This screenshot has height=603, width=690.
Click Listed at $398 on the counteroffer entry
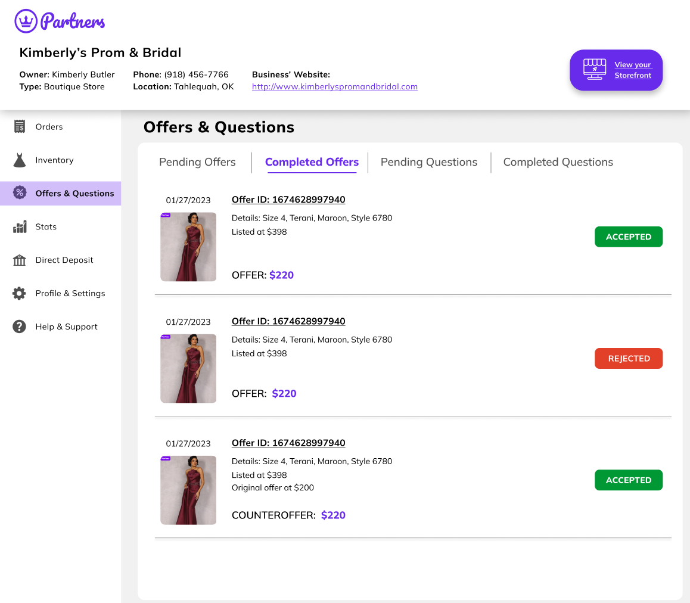tap(259, 475)
